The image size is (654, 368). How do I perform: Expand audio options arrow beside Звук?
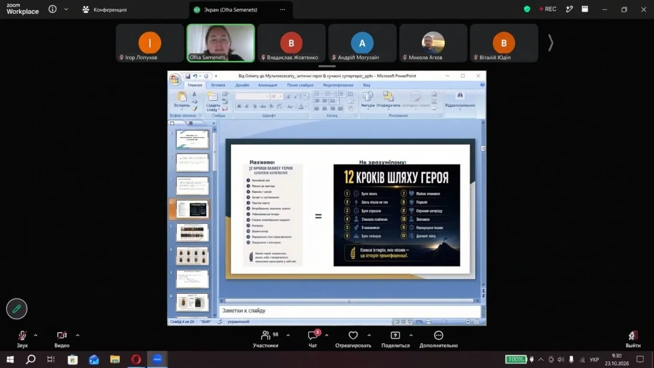(x=35, y=335)
